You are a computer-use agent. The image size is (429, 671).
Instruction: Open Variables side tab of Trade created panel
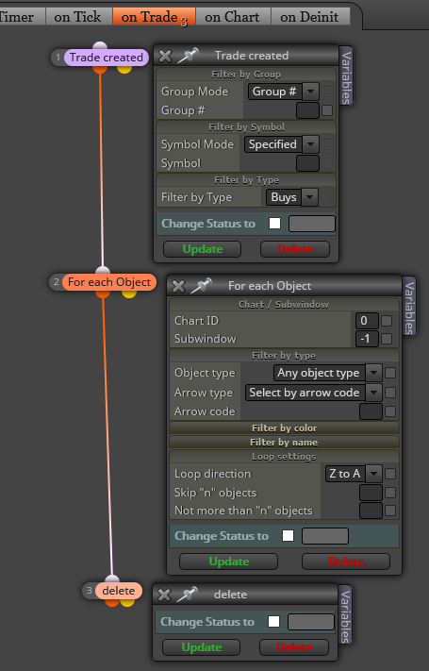pyautogui.click(x=346, y=77)
